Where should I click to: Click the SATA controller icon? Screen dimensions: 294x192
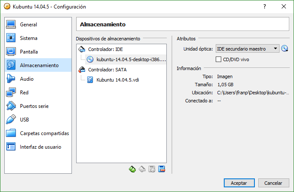[x=83, y=69]
